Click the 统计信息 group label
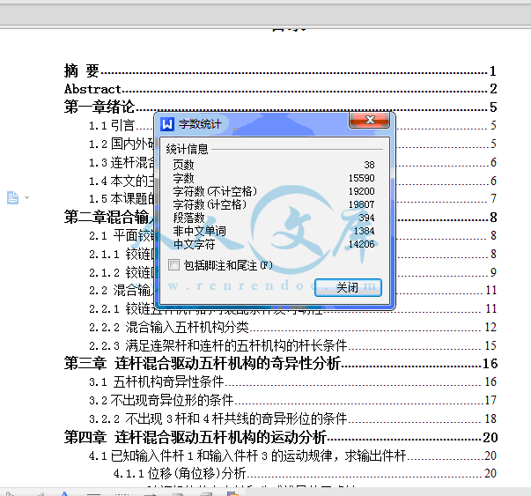The width and height of the screenshot is (531, 496). (187, 149)
